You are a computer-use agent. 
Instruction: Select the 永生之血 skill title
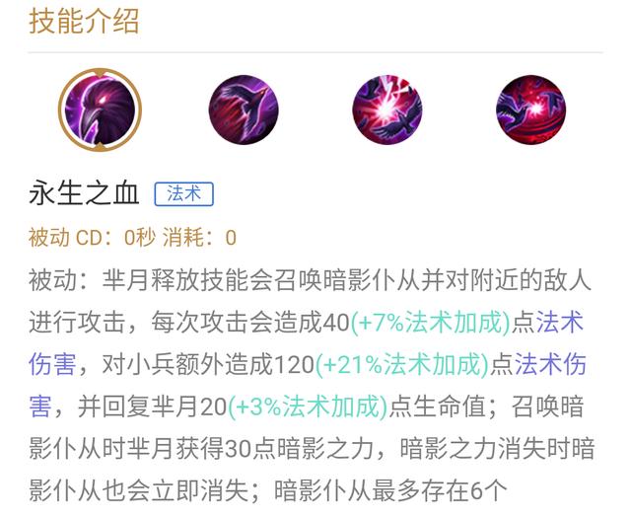(84, 193)
